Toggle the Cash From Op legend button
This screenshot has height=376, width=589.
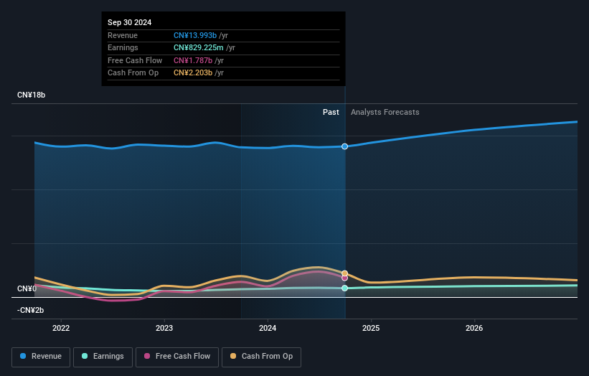coord(261,357)
